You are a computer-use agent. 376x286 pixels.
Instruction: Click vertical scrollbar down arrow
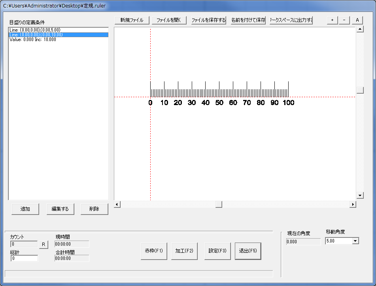click(x=360, y=196)
